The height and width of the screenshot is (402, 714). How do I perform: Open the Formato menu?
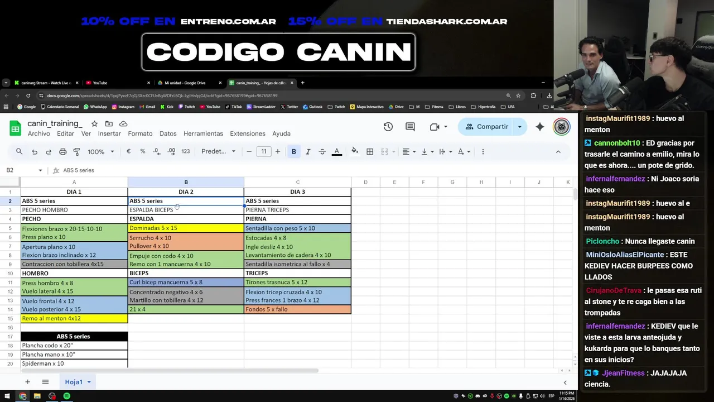click(x=140, y=133)
